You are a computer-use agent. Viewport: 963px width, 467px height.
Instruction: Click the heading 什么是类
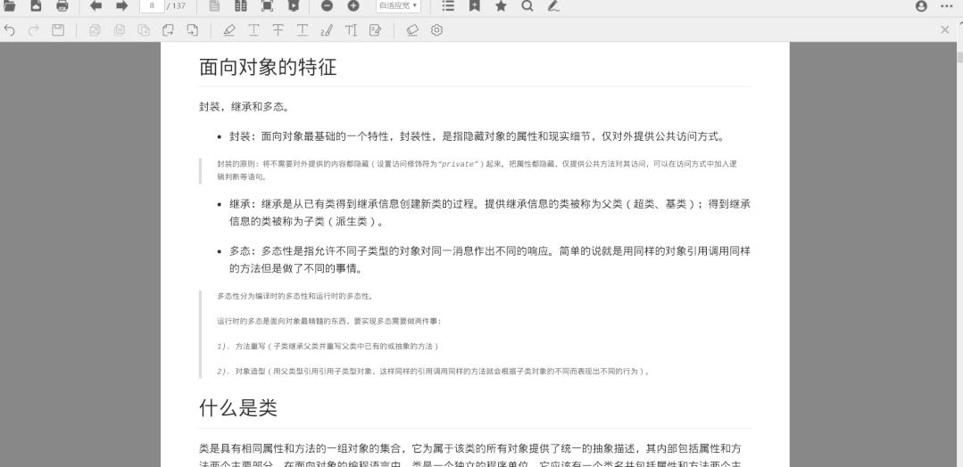tap(238, 408)
